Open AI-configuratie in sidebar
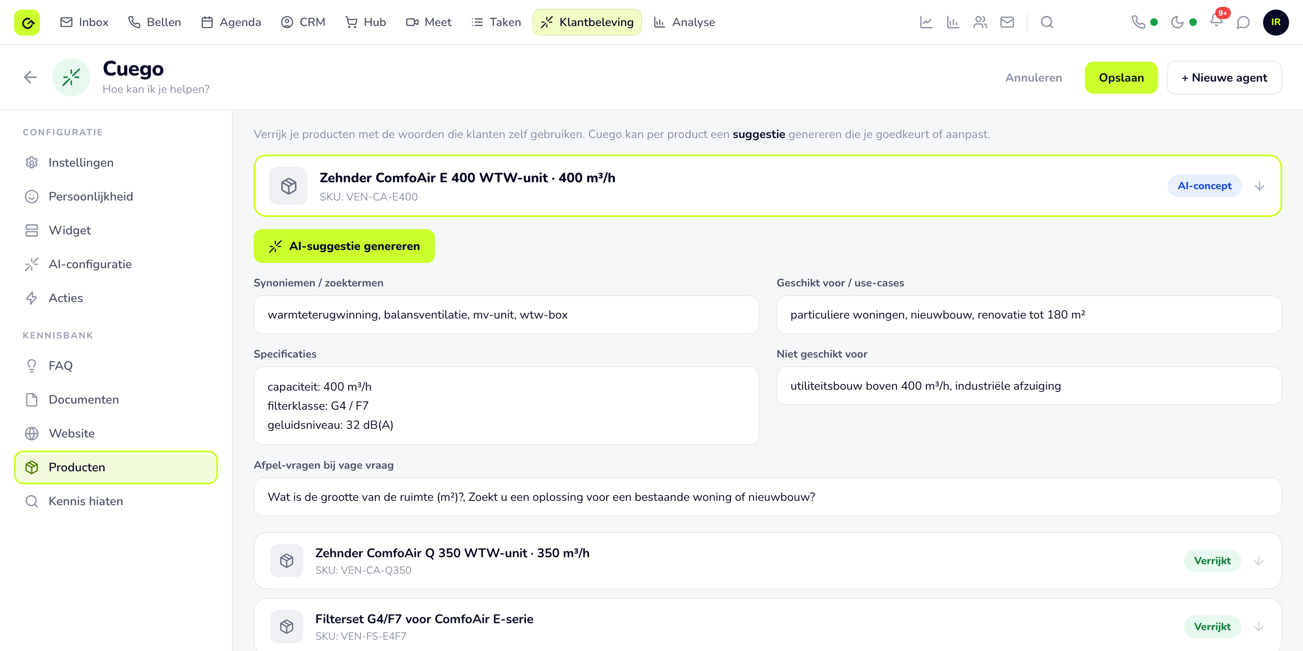1303x651 pixels. pos(116,264)
